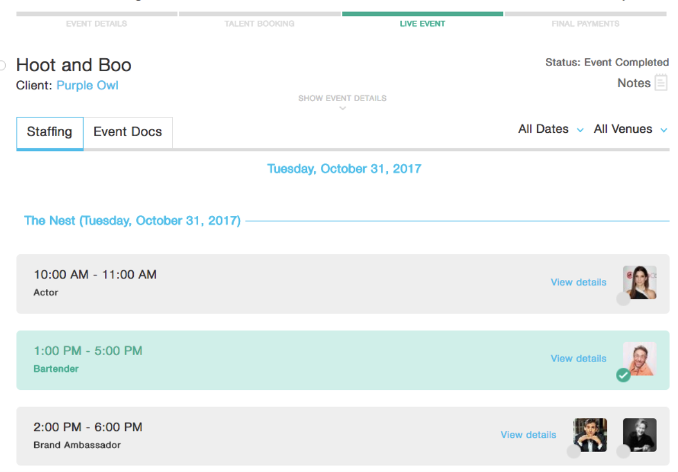Select second Brand Ambassador talent photo
Screen dimensions: 678x472
(x=640, y=434)
